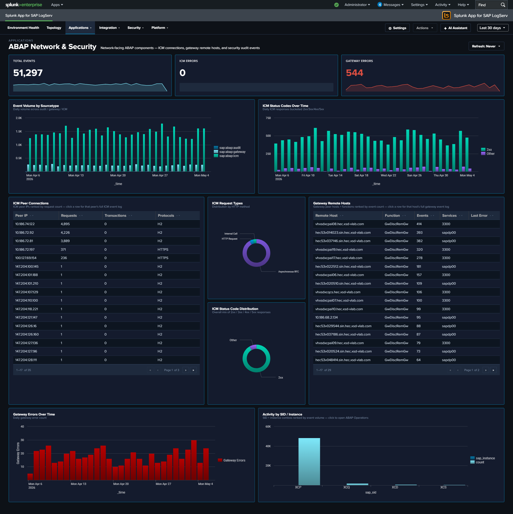
Task: Sort gateway table by Services column
Action: (x=454, y=215)
